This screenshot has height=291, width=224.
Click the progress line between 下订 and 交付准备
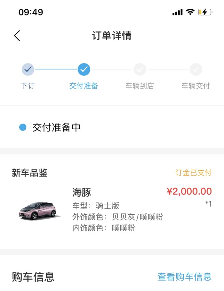coord(56,69)
